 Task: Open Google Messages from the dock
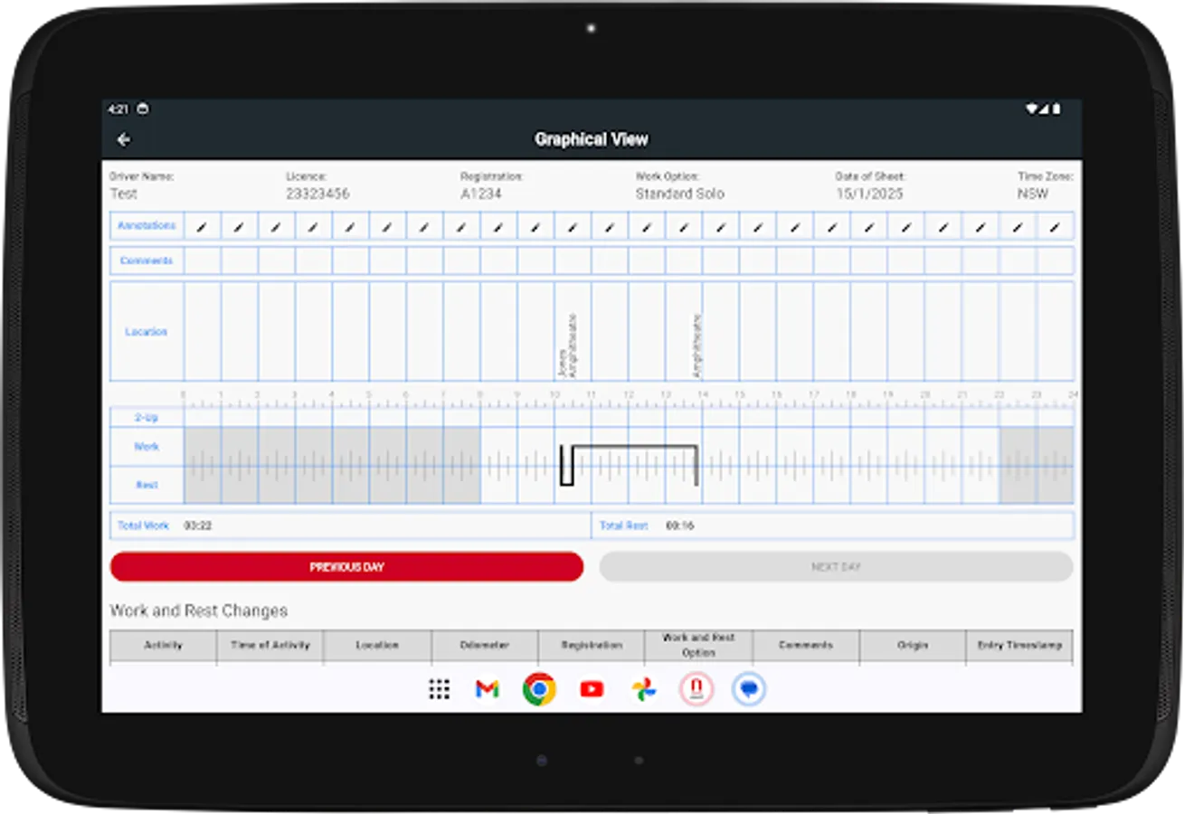click(749, 689)
